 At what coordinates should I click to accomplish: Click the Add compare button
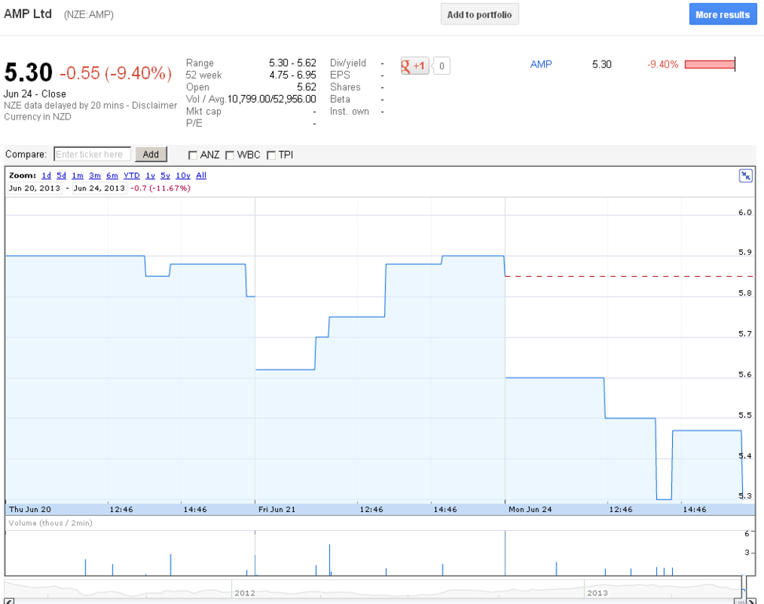pos(151,154)
